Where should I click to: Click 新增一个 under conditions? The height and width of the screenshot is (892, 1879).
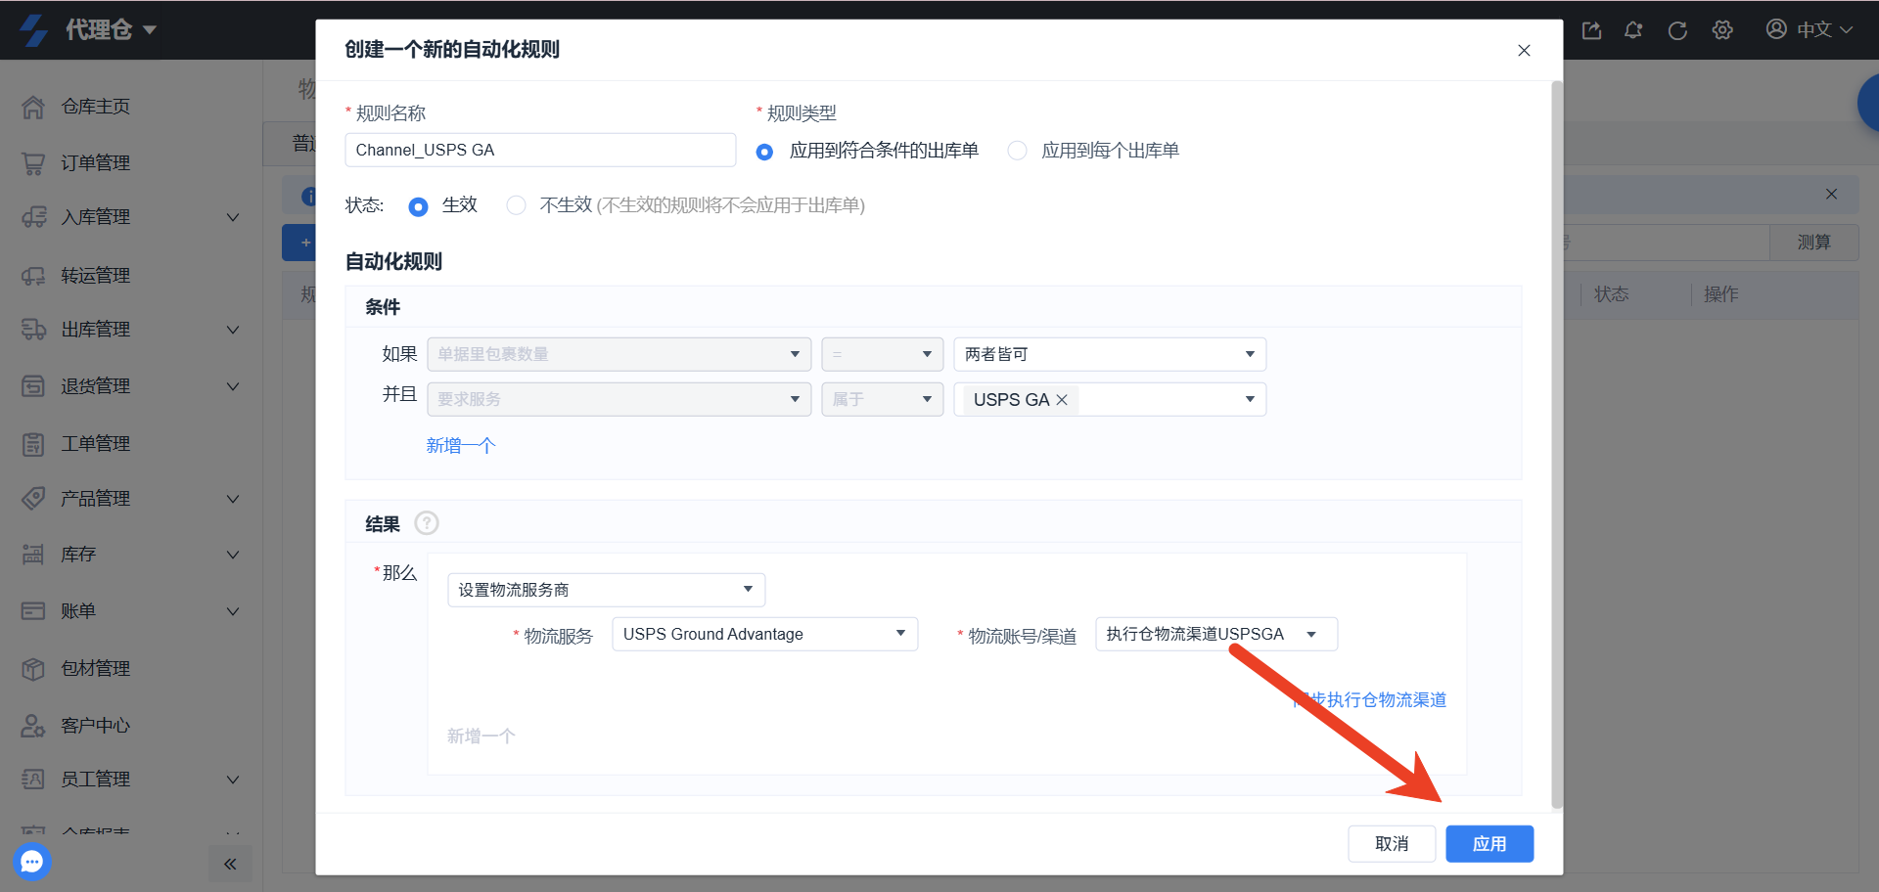click(x=461, y=446)
